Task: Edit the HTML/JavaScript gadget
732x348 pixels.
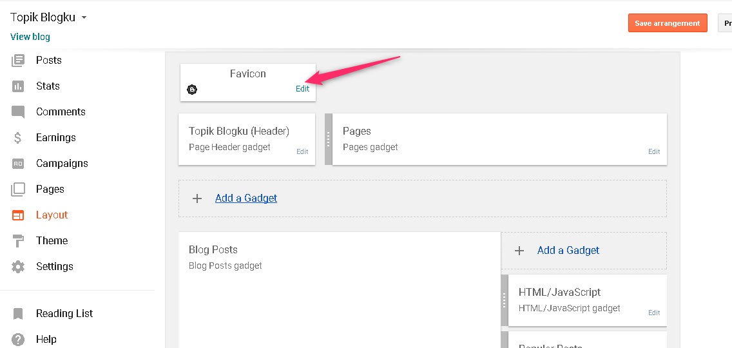Action: [654, 313]
